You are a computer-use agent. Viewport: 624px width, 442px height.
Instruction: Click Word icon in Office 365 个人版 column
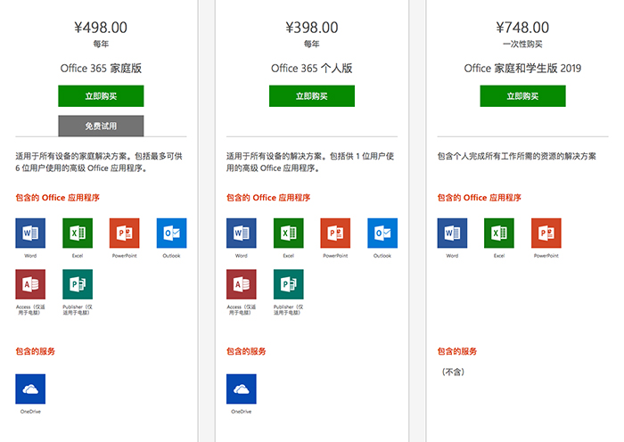[242, 233]
